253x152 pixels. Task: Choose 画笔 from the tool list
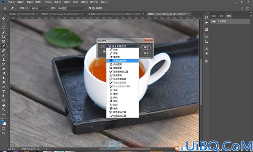coord(122,53)
